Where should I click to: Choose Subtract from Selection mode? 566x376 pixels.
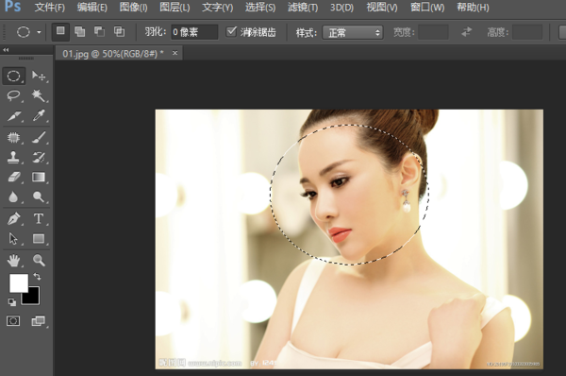pos(99,32)
